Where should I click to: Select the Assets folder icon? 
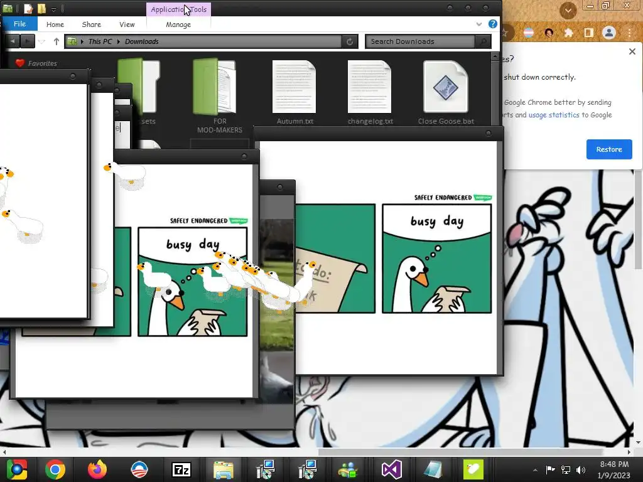(139, 86)
